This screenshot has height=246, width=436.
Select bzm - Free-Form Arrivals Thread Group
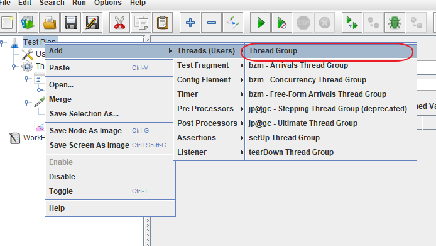click(x=330, y=94)
